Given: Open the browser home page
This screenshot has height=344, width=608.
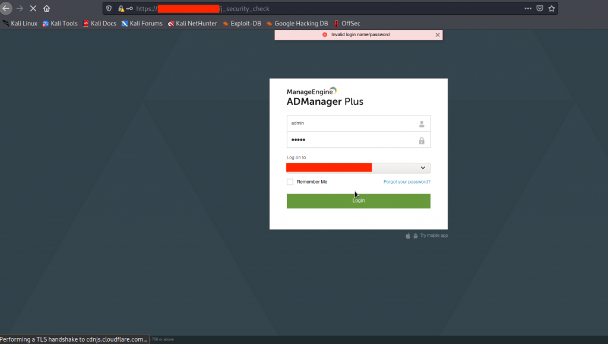Looking at the screenshot, I should [x=46, y=8].
